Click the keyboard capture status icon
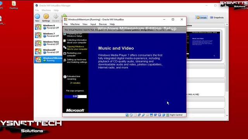The height and width of the screenshot is (139, 248). pos(168,115)
